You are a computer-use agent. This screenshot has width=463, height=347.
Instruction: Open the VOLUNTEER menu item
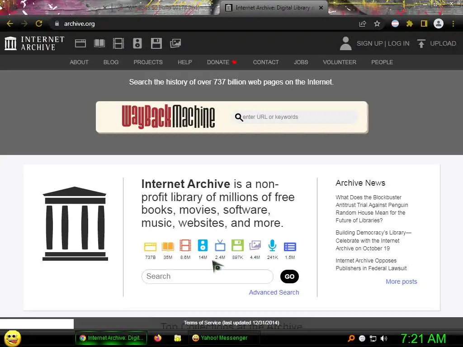coord(340,62)
